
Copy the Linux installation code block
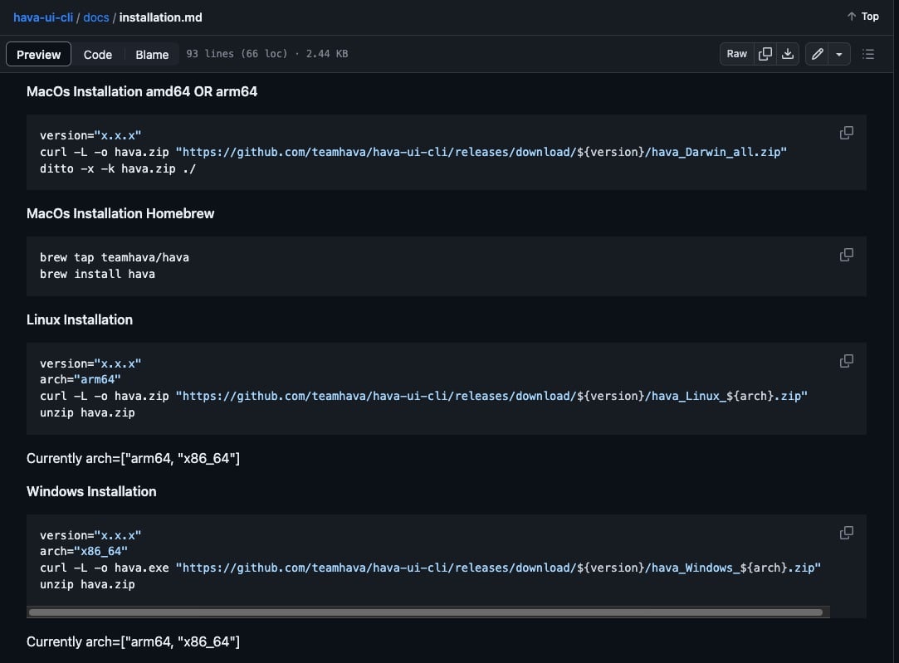pos(846,361)
